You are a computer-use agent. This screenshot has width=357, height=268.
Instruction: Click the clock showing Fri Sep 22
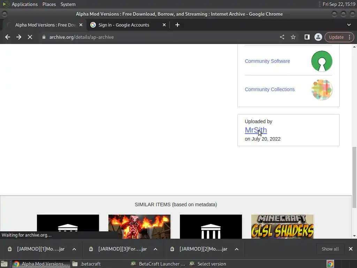[x=339, y=4]
